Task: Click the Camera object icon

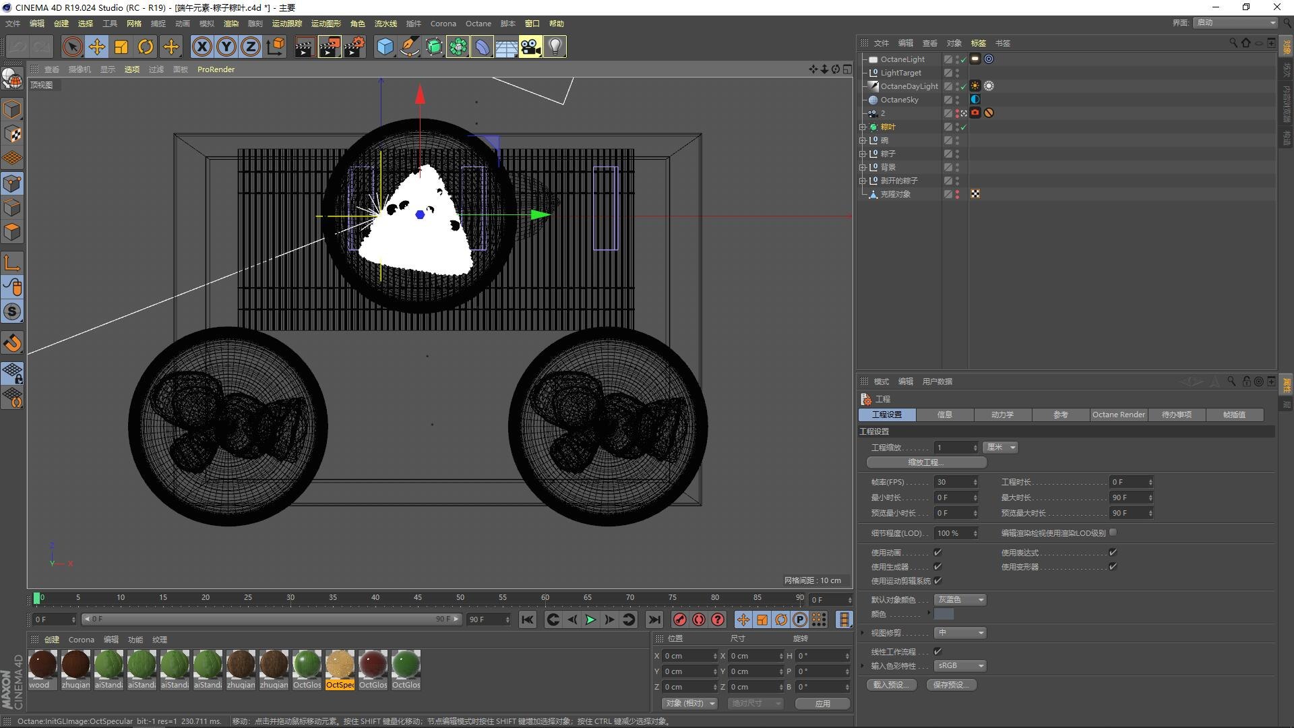Action: point(530,47)
